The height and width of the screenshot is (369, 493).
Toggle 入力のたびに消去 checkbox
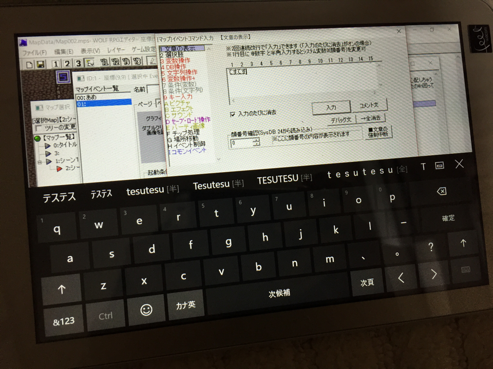coord(233,114)
